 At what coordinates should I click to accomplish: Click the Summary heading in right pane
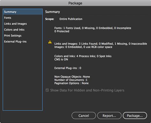[x=53, y=12]
